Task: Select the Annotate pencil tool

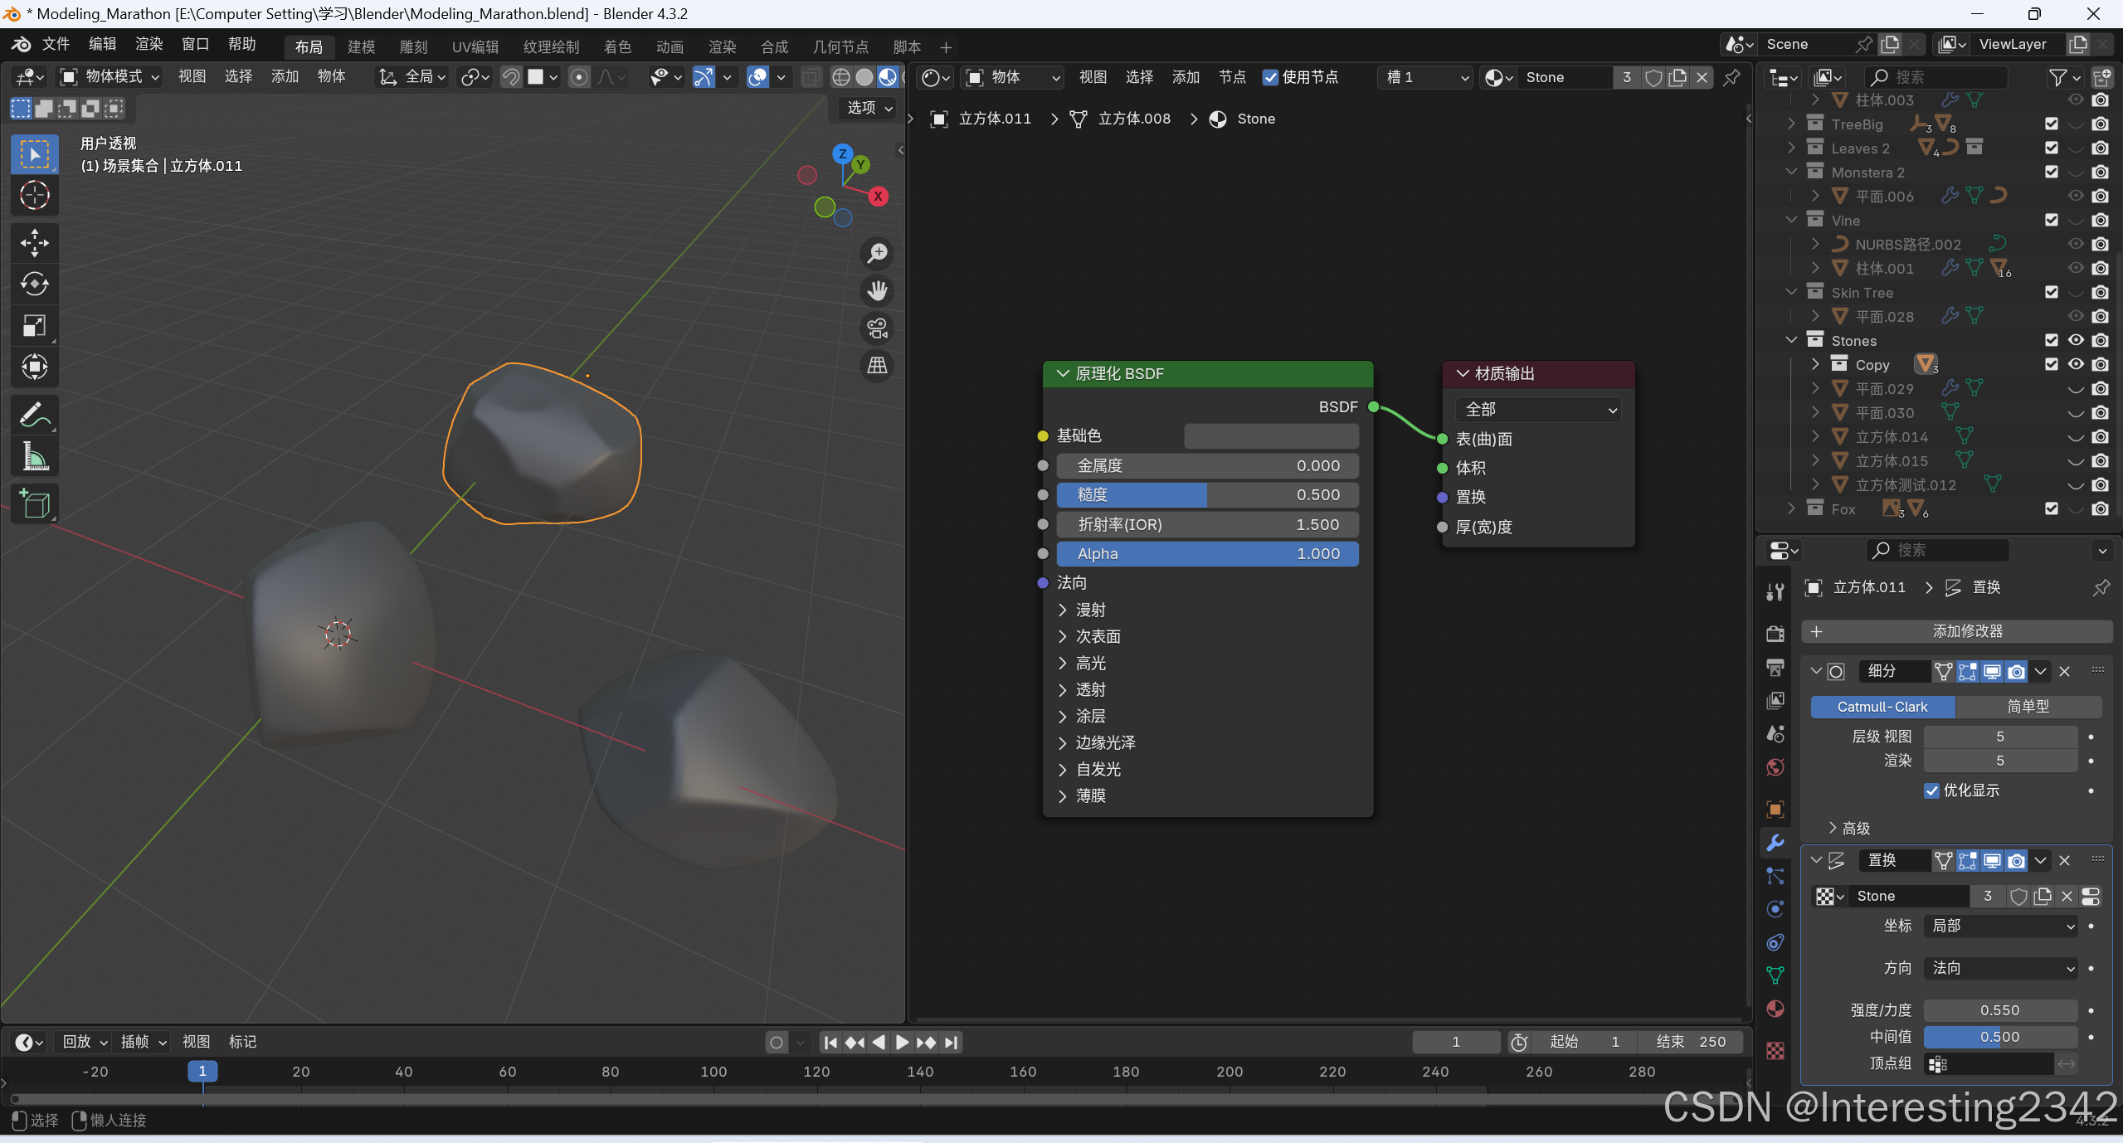Action: (34, 414)
